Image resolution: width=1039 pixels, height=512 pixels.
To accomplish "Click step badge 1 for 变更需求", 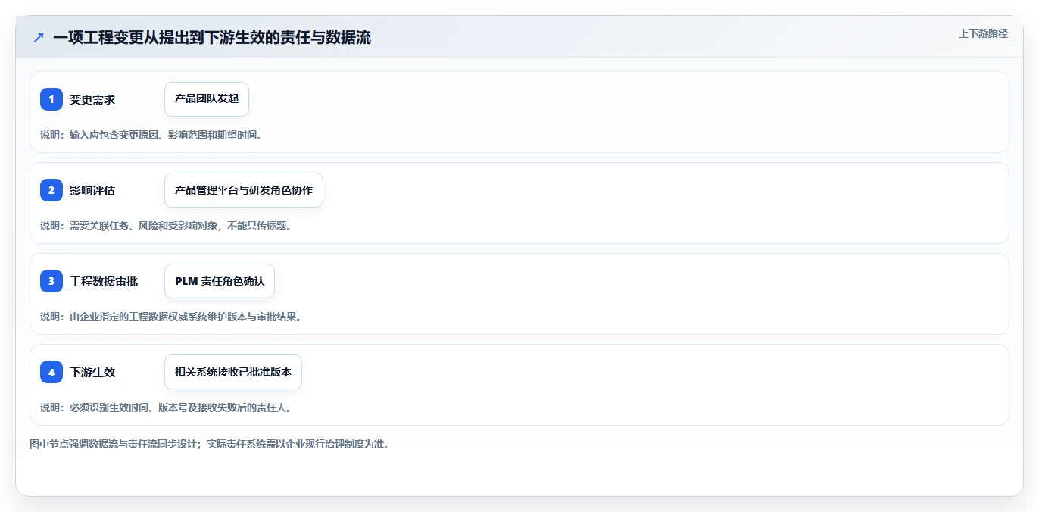I will 51,99.
